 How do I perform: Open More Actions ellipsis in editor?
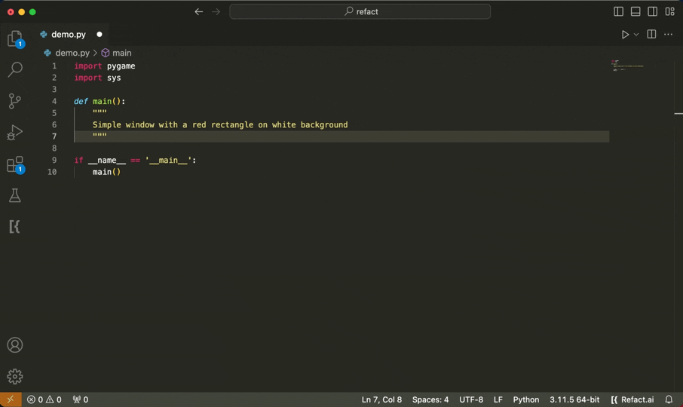point(668,35)
